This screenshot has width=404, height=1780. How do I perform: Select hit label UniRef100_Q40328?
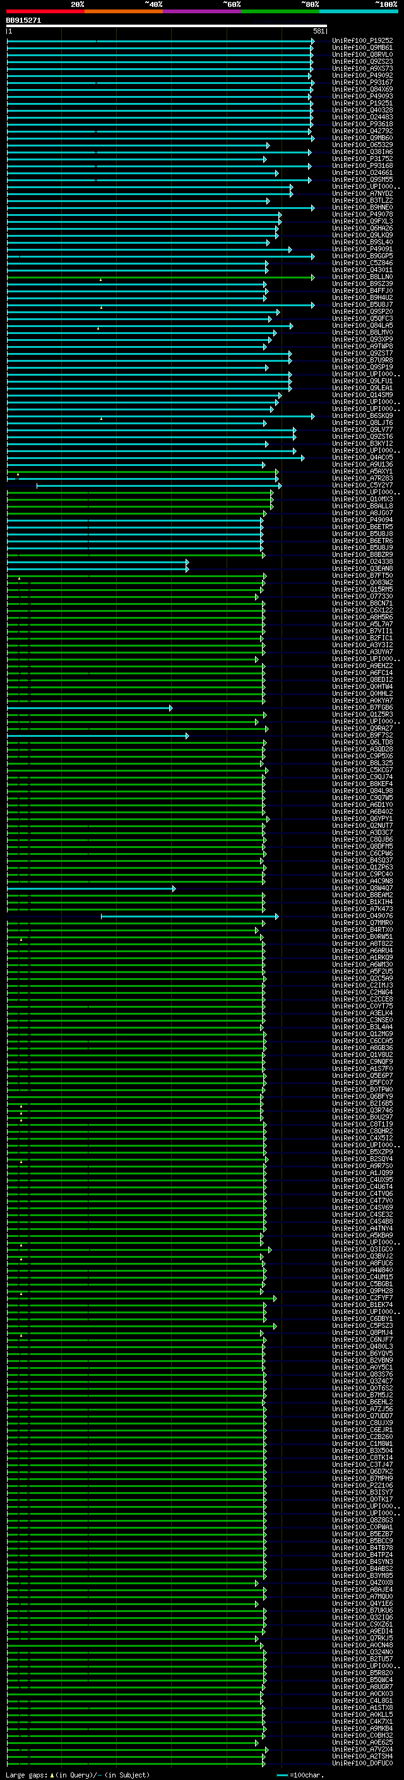click(362, 110)
